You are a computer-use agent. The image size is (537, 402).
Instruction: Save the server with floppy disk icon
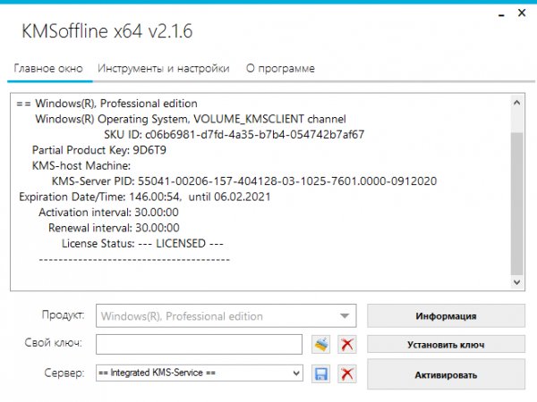point(321,373)
